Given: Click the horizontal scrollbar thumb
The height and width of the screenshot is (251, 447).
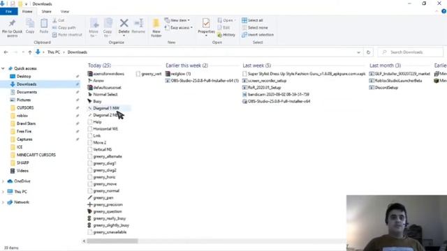Looking at the screenshot, I should [112, 241].
